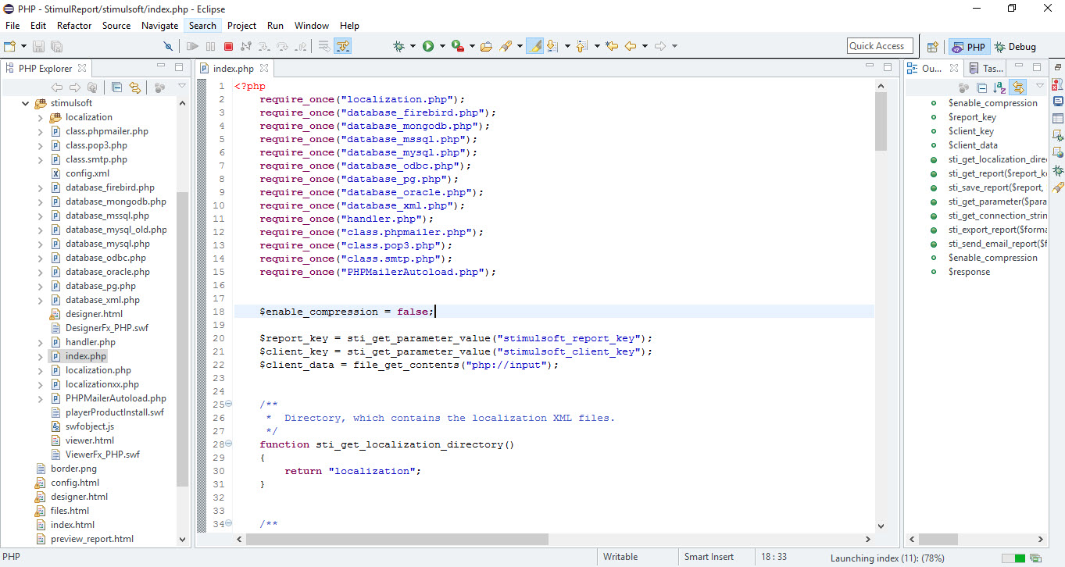Image resolution: width=1065 pixels, height=567 pixels.
Task: Click the green Run launch icon
Action: click(428, 46)
